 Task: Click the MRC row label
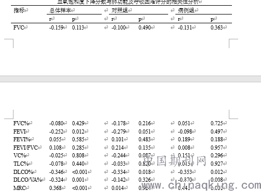click(x=20, y=188)
